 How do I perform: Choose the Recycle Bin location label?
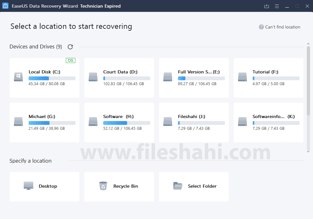pyautogui.click(x=126, y=186)
